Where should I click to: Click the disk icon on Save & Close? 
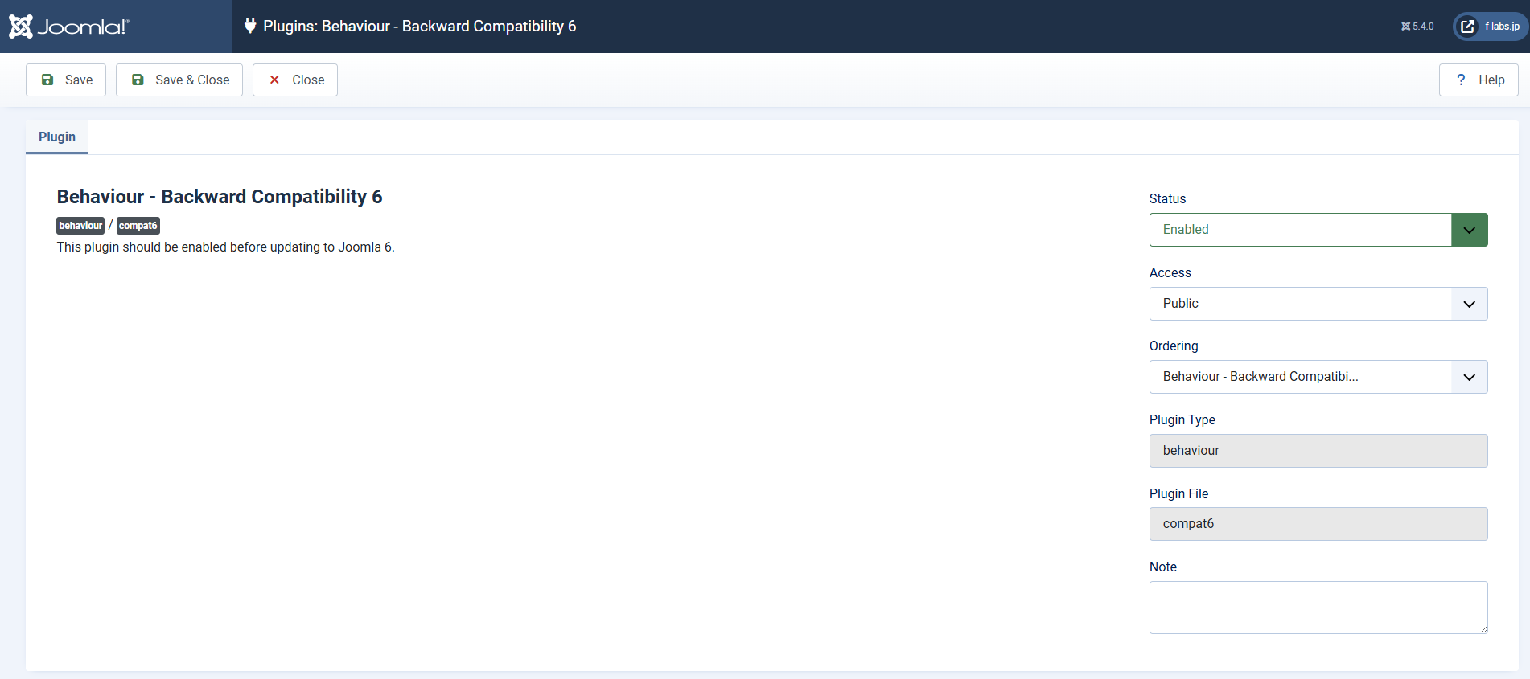(138, 80)
